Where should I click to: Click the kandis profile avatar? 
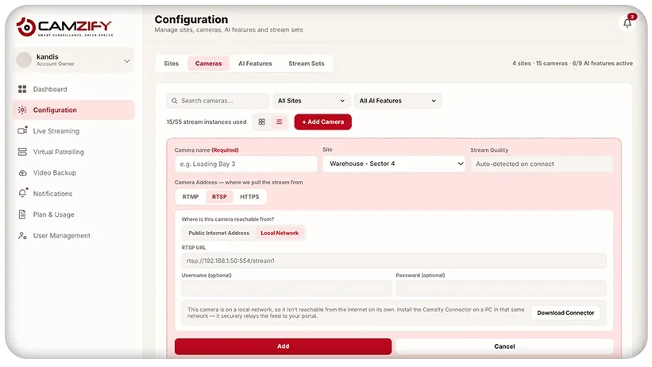(24, 60)
